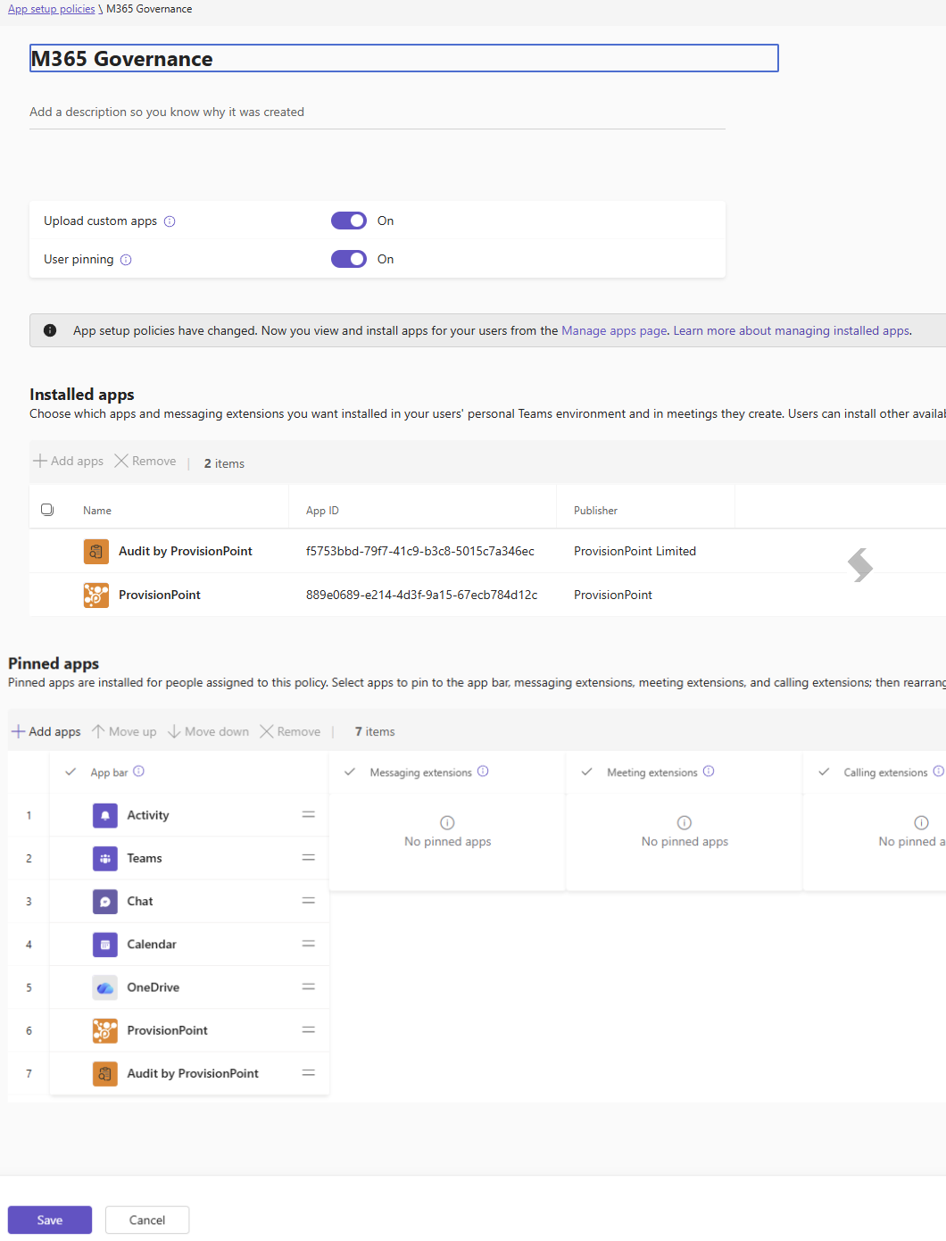Click the ProvisionPoint icon in Installed apps
The width and height of the screenshot is (946, 1241).
[x=96, y=596]
